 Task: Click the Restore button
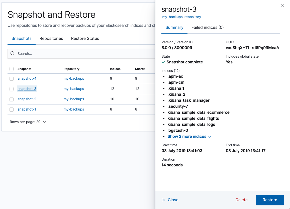tap(270, 200)
